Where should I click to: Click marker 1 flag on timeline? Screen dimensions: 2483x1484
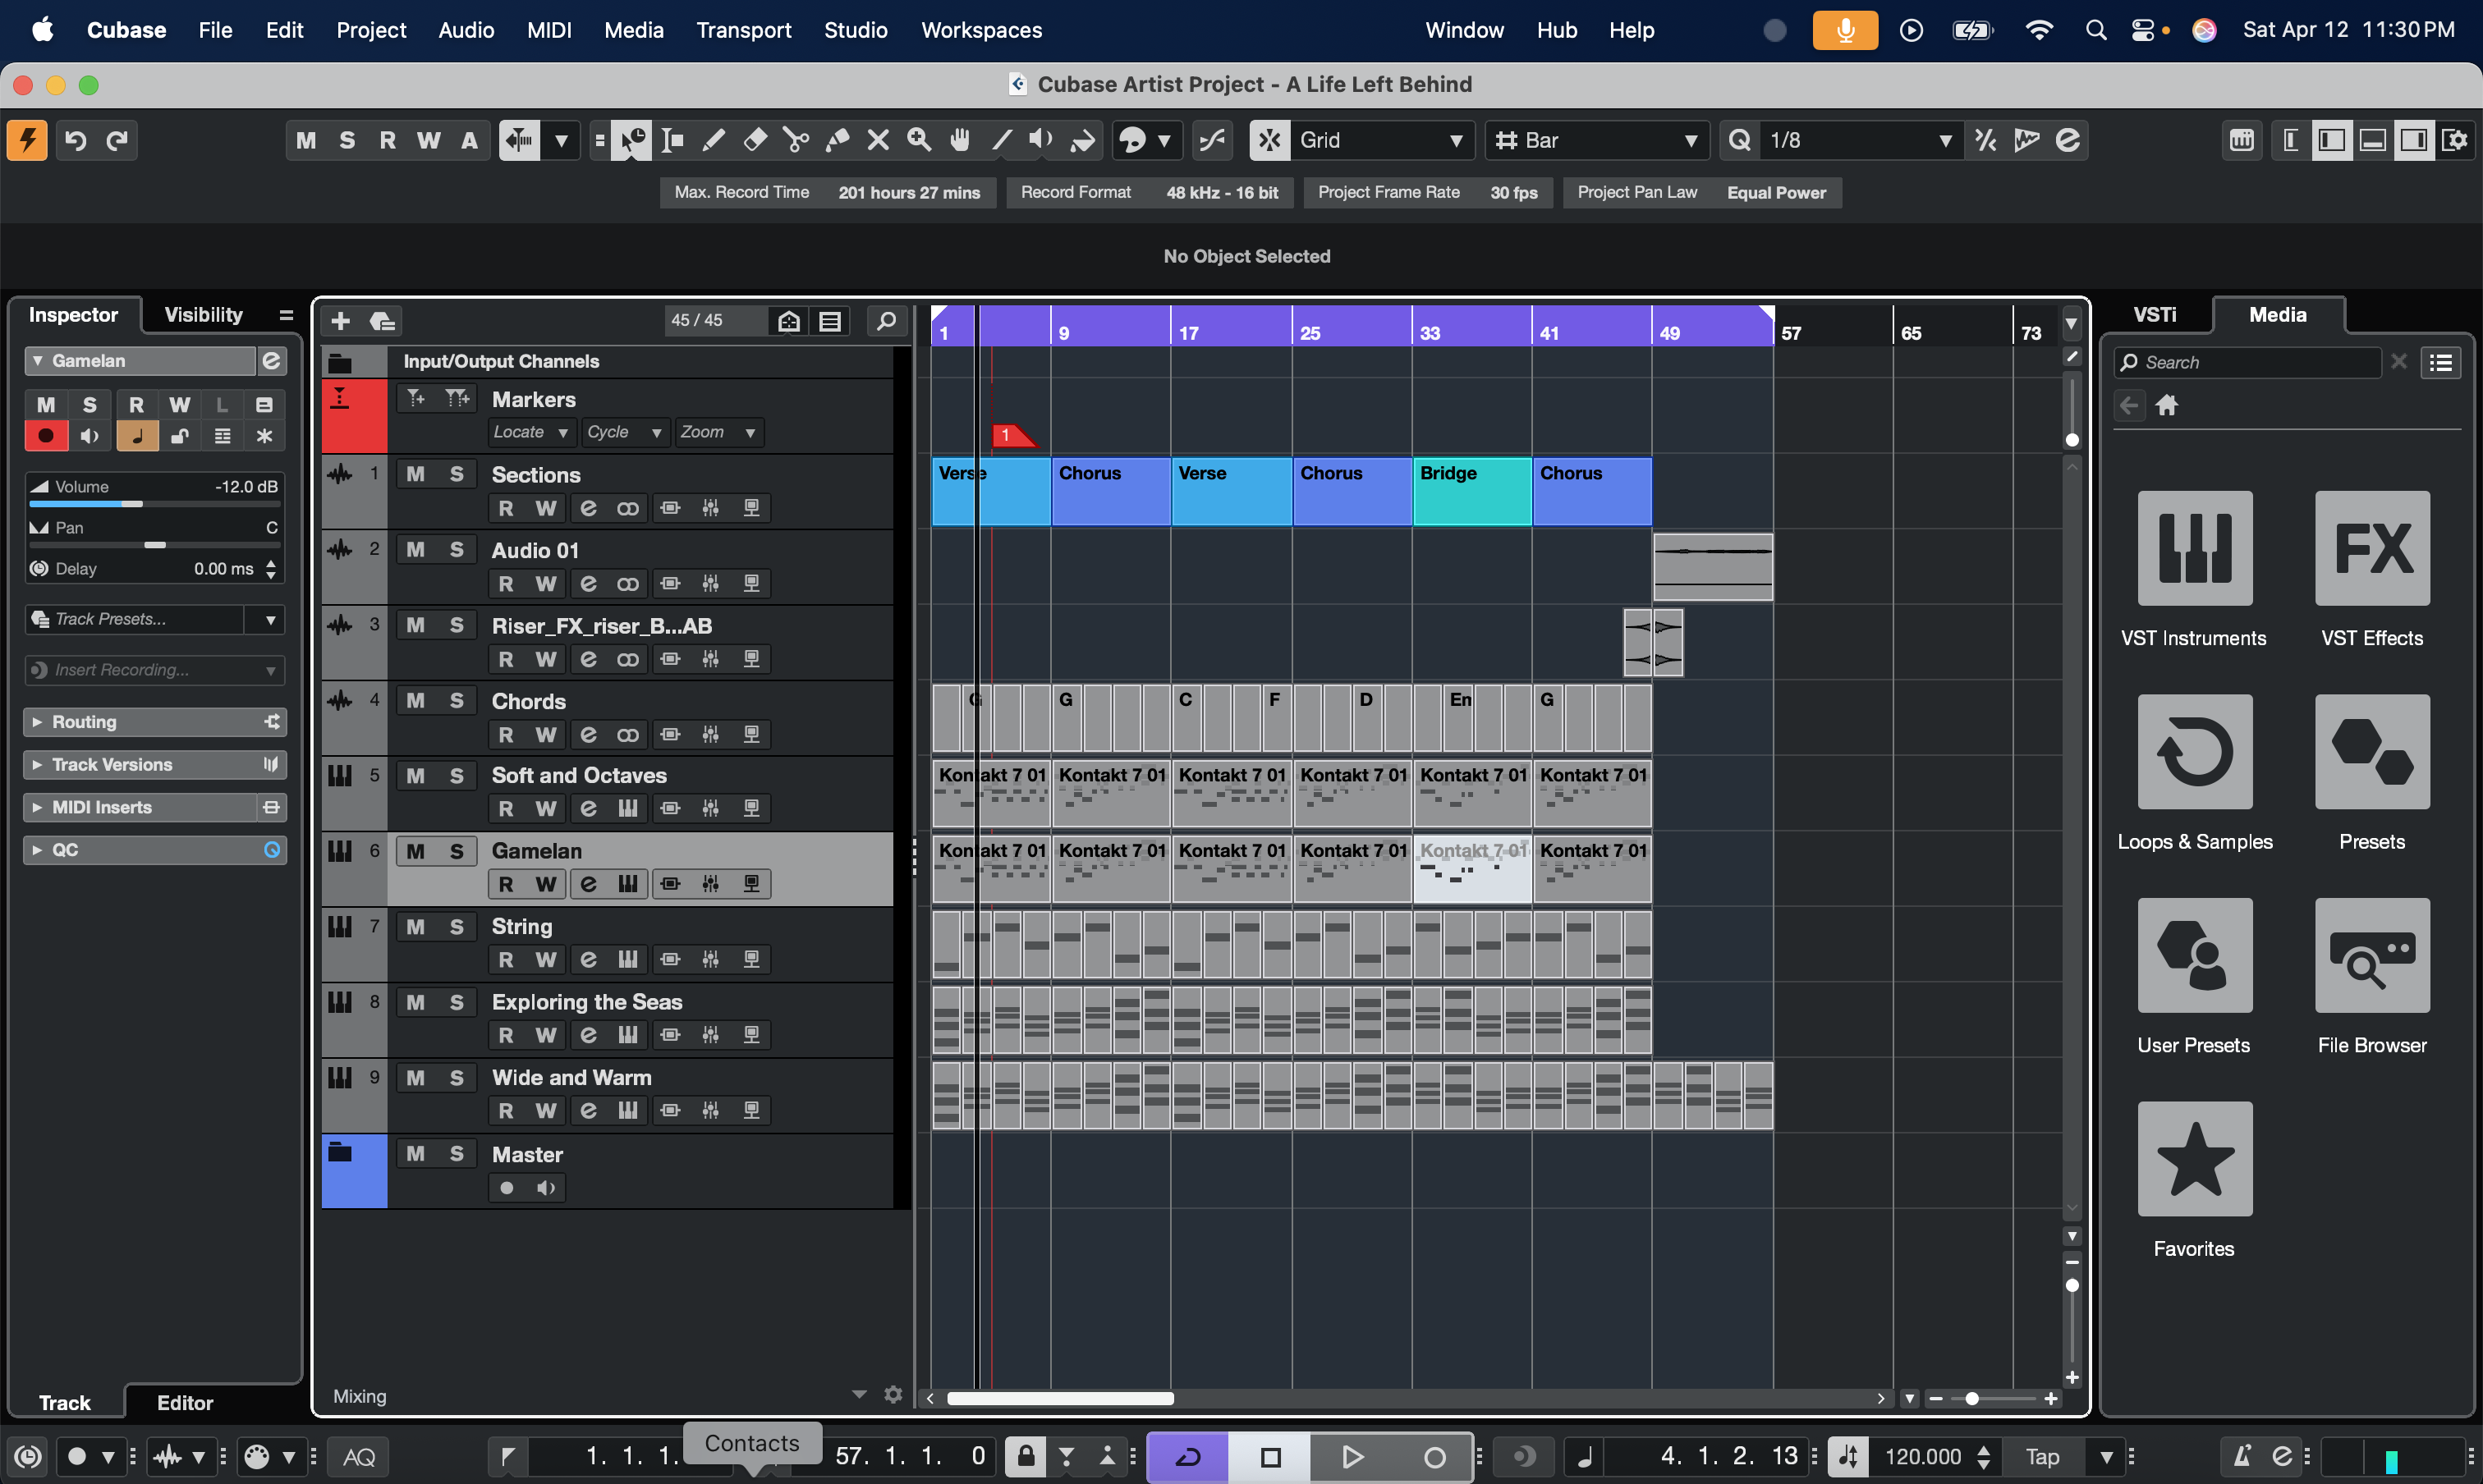pyautogui.click(x=1012, y=435)
